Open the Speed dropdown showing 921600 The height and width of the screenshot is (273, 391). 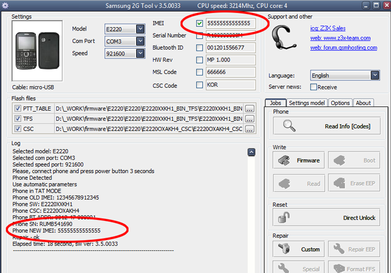click(140, 53)
